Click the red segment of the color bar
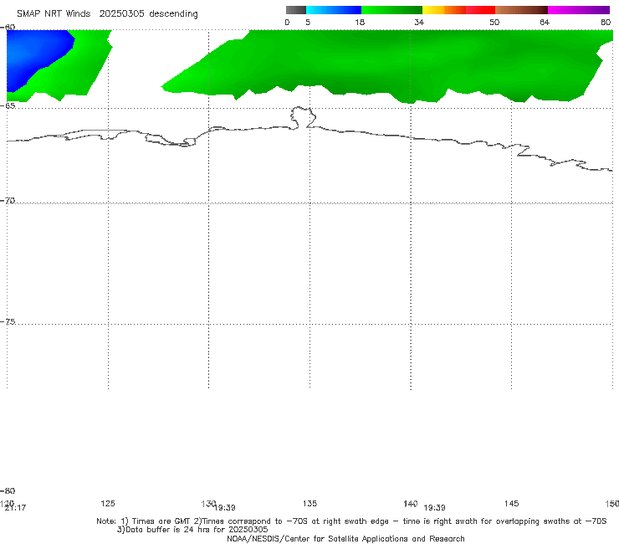The width and height of the screenshot is (619, 544). tap(480, 10)
